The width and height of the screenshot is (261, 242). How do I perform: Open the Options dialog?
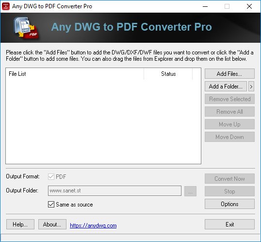point(229,204)
